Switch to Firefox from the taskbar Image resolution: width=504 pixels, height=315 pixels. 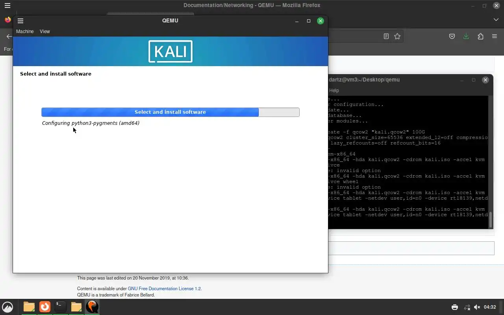[45, 307]
